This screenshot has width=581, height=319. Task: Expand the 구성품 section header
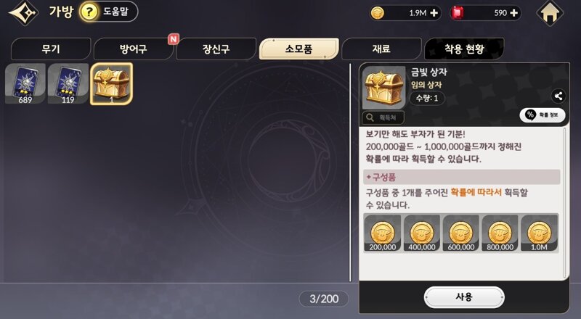(462, 177)
